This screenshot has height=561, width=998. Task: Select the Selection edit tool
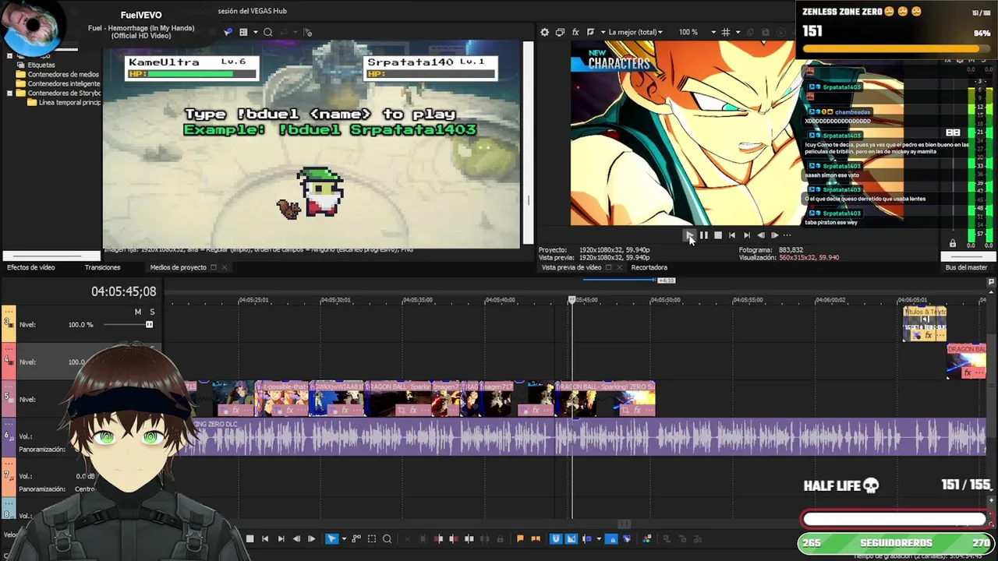pos(372,538)
